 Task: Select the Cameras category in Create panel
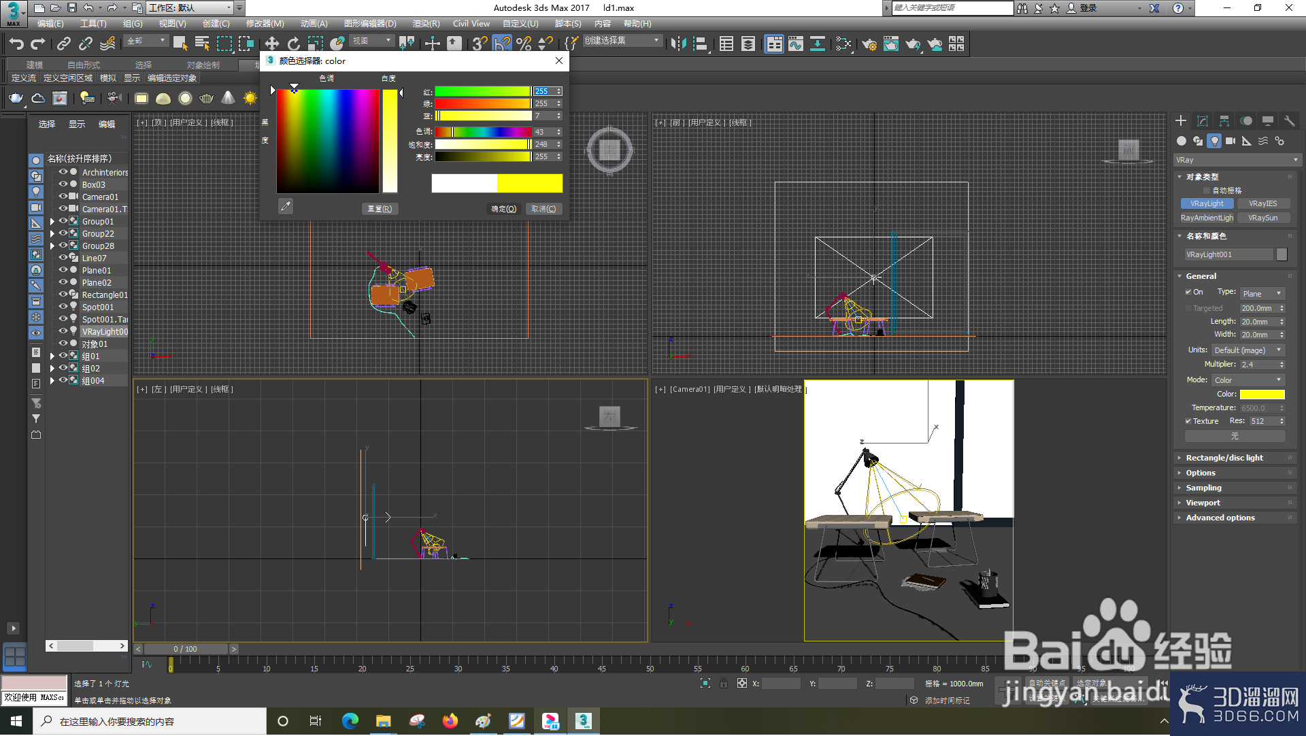coord(1230,141)
